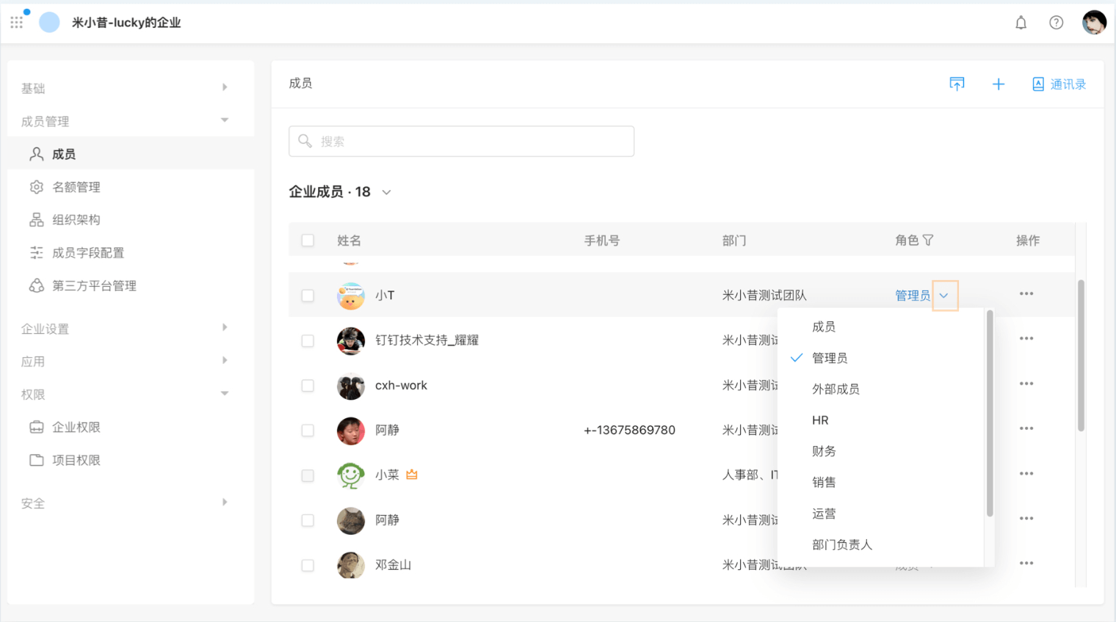Check the checkbox next to 小T
Image resolution: width=1116 pixels, height=622 pixels.
coord(308,295)
